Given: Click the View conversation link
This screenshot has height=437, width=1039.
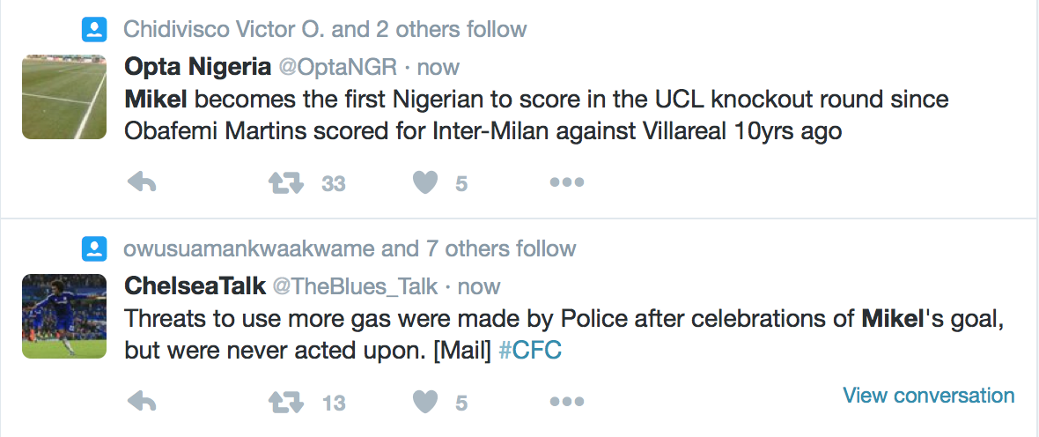Looking at the screenshot, I should (928, 396).
